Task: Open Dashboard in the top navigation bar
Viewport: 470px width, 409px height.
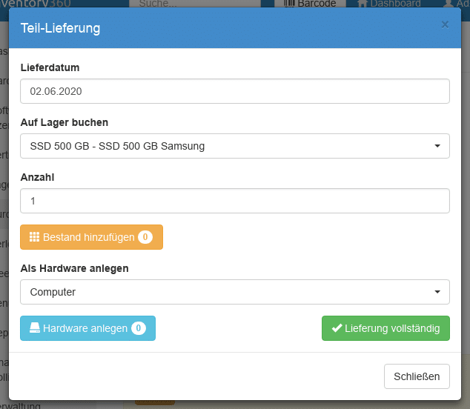Action: (x=389, y=4)
